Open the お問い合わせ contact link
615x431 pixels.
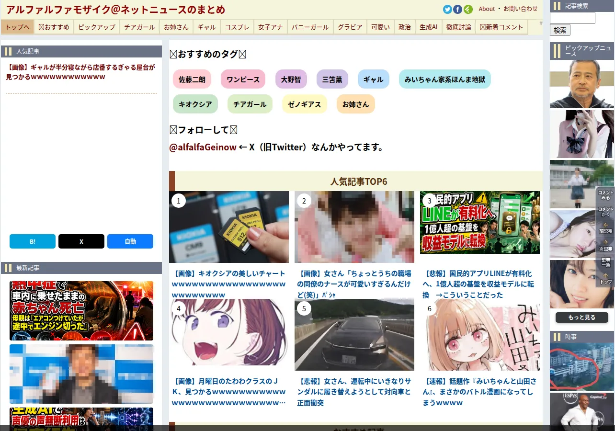click(521, 9)
